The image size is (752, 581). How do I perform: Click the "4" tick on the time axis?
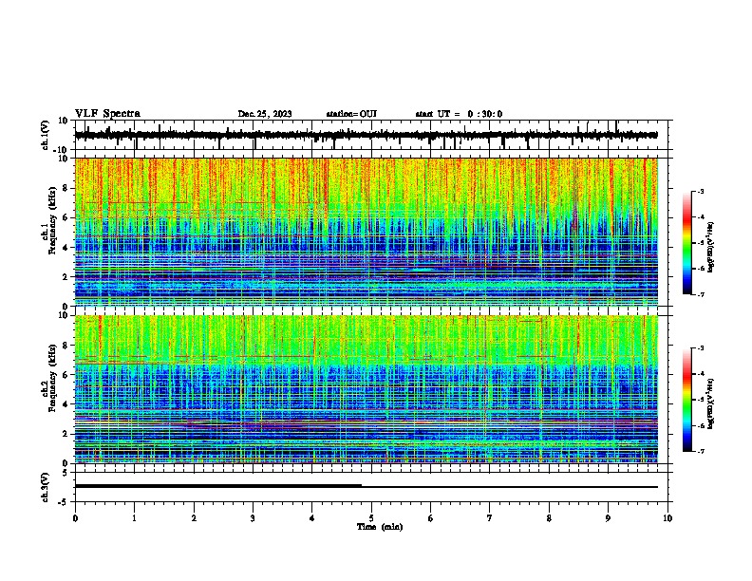pos(312,518)
